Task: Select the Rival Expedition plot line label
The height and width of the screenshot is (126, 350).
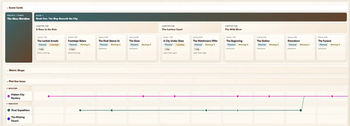Action: (x=19, y=110)
